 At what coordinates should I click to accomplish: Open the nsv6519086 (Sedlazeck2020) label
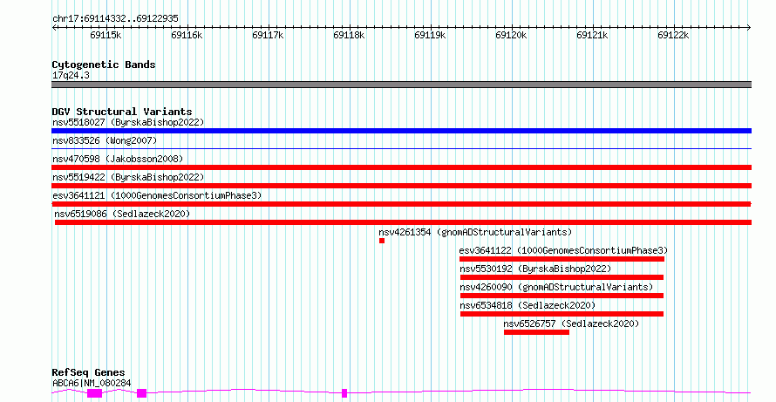pos(122,214)
